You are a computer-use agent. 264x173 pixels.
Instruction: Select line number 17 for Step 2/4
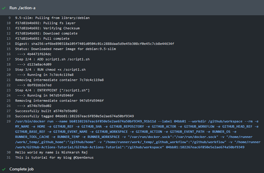point(9,59)
